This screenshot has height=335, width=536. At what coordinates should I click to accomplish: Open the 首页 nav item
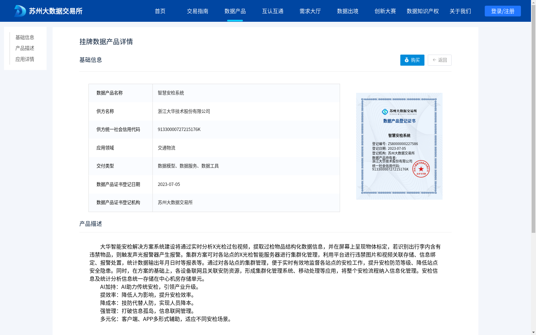coord(160,11)
